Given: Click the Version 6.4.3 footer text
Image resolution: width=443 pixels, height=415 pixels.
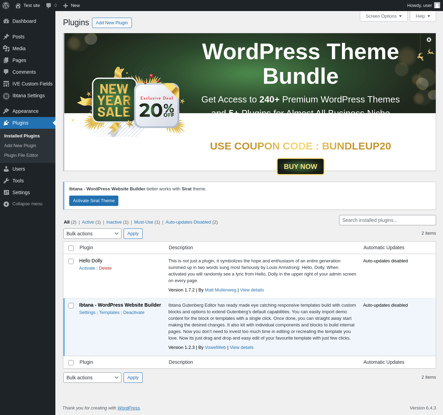Looking at the screenshot, I should click(423, 408).
